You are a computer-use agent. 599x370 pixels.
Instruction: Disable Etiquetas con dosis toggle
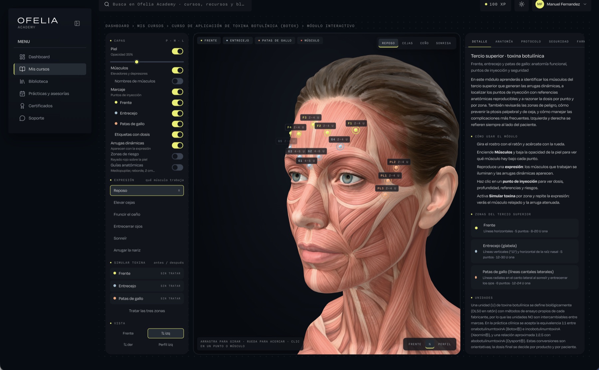(x=177, y=135)
